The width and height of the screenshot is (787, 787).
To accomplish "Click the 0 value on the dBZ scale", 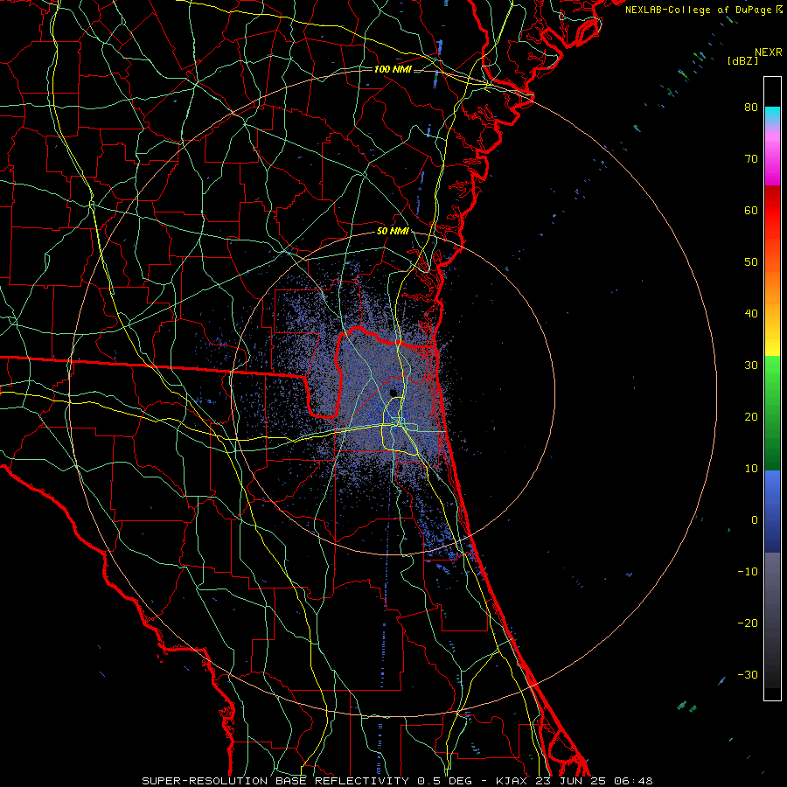I will pos(755,520).
